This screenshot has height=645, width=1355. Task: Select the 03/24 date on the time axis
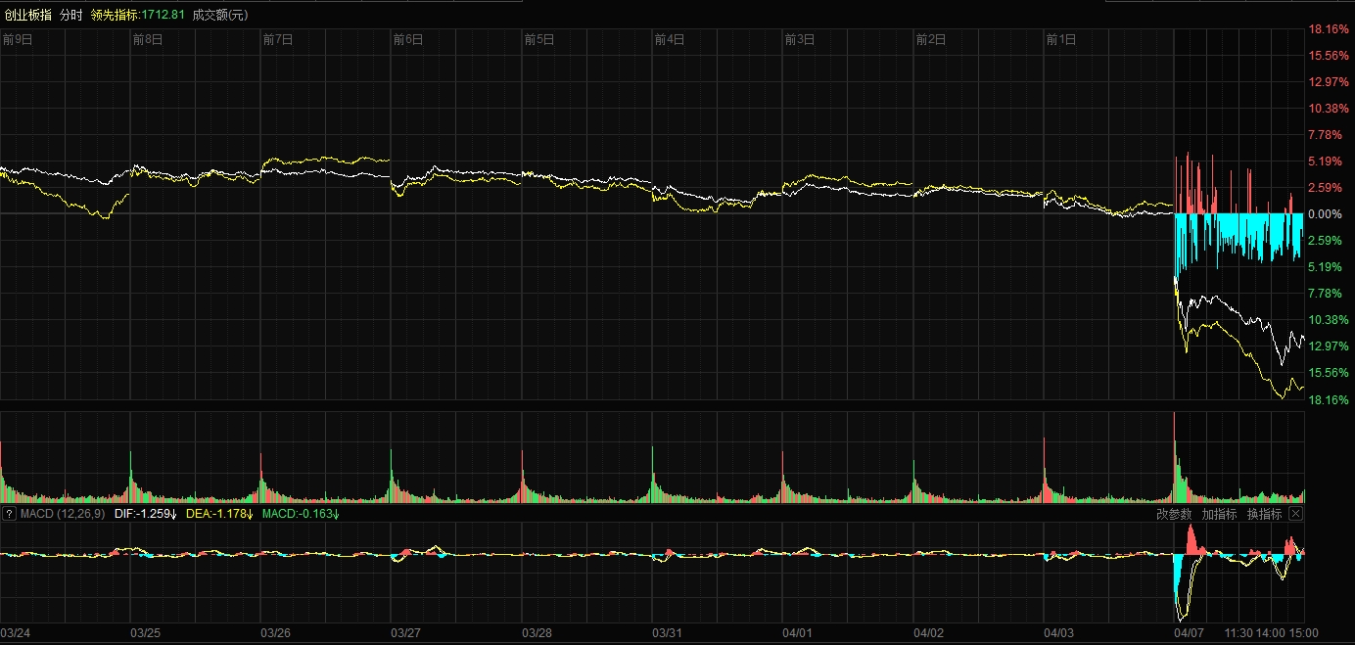coord(15,633)
